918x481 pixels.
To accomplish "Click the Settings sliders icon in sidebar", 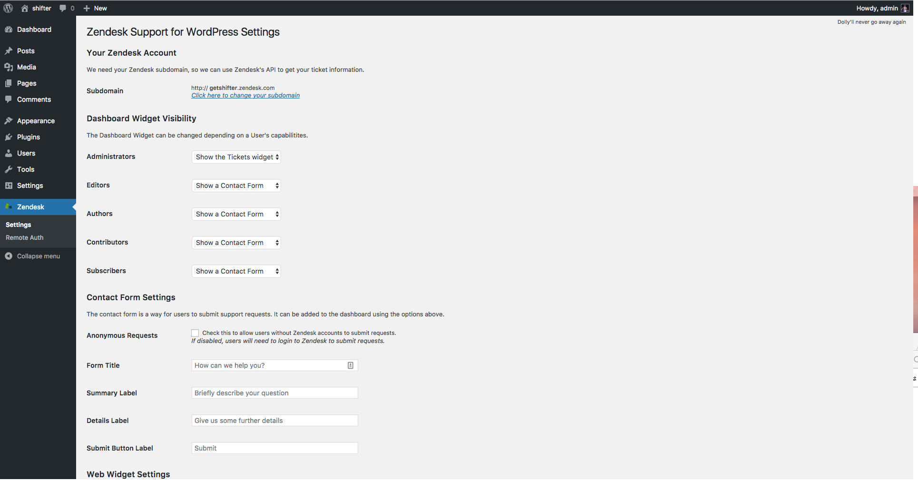I will point(9,186).
